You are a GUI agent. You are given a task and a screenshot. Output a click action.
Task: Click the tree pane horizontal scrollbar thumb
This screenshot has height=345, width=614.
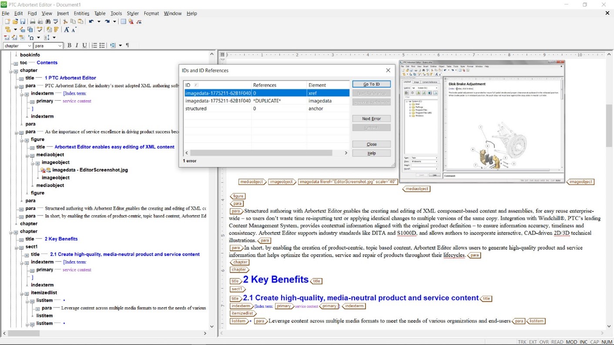[x=23, y=333]
